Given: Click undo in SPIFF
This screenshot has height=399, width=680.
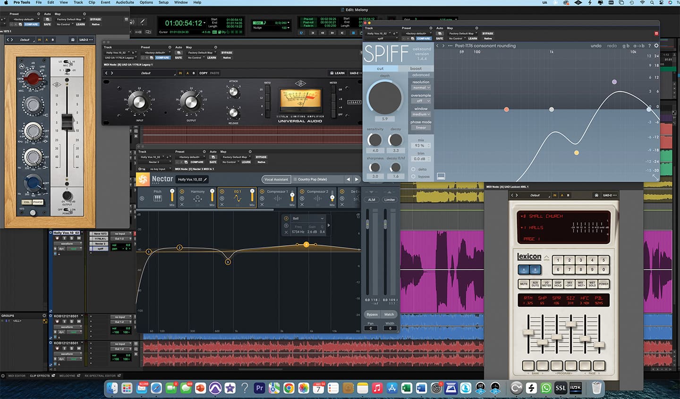Looking at the screenshot, I should (596, 46).
